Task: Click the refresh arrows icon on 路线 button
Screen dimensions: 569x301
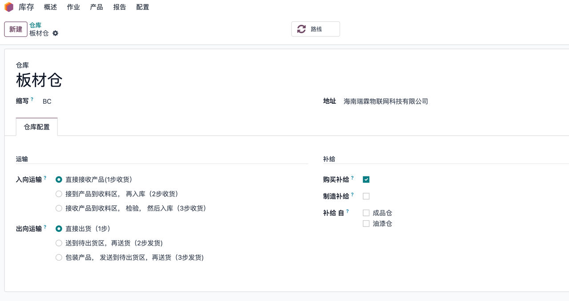Action: coord(301,29)
